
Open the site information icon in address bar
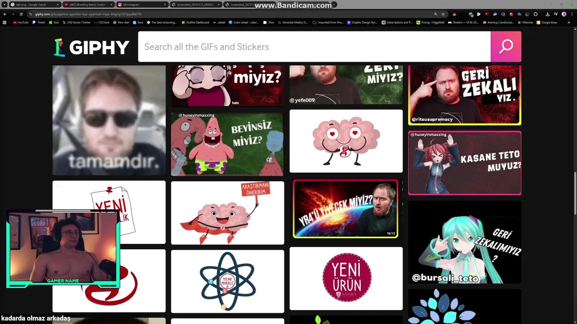[31, 14]
